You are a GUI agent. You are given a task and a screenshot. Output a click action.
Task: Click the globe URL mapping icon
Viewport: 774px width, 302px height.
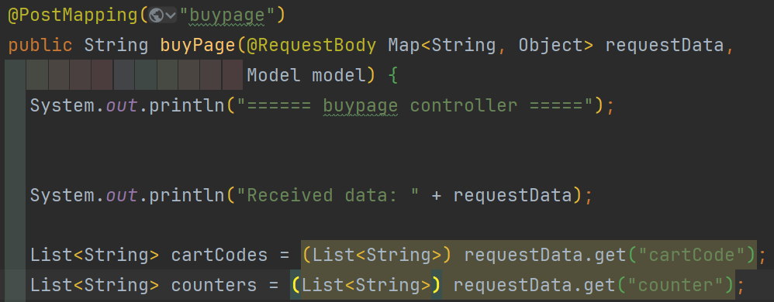pos(157,15)
